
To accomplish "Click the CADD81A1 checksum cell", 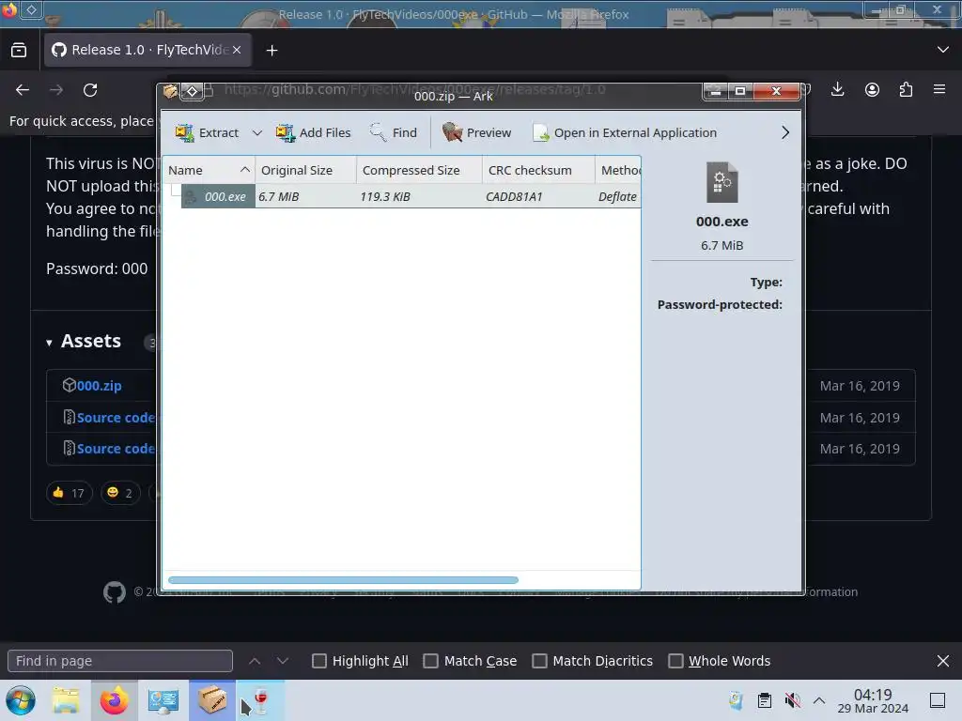I will click(x=514, y=196).
